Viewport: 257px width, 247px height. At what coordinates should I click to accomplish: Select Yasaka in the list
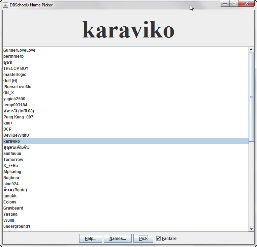coord(126,214)
